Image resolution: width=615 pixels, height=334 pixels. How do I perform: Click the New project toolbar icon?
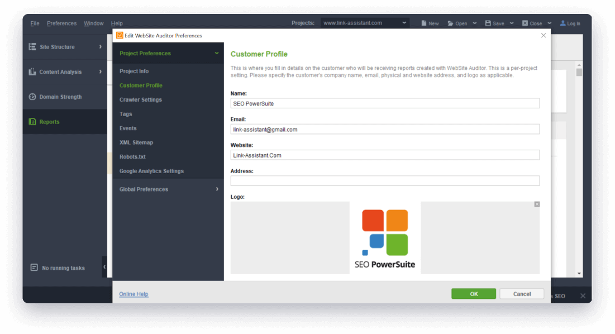(423, 23)
